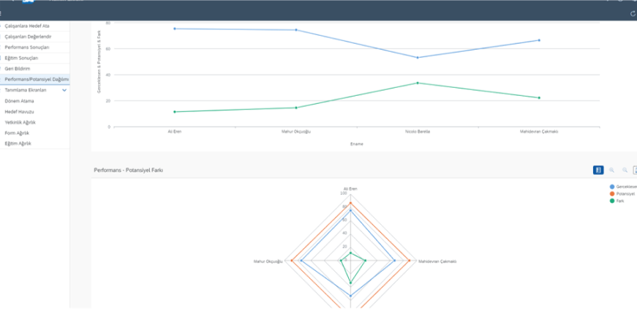The height and width of the screenshot is (309, 637).
Task: Click the orange Potansiyel legend swatch
Action: (x=612, y=194)
